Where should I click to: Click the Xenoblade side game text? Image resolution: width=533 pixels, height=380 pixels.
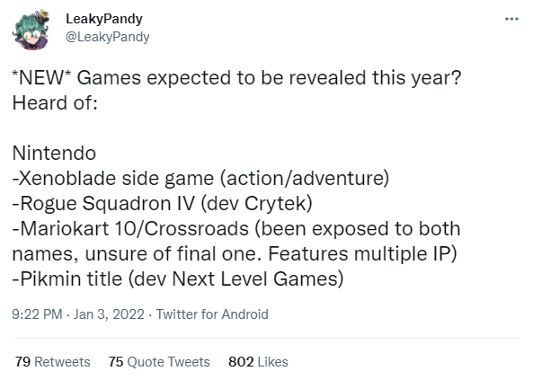click(114, 179)
